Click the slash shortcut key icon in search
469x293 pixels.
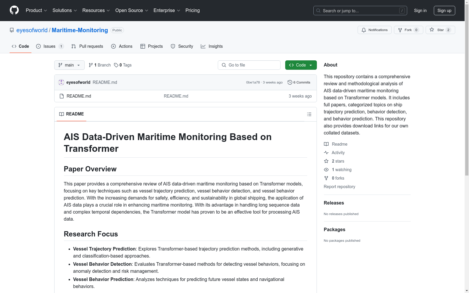tap(402, 11)
